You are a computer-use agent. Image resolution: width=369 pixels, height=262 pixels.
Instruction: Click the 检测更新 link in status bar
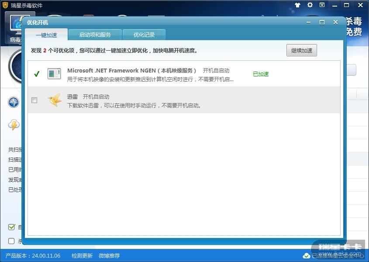click(82, 255)
